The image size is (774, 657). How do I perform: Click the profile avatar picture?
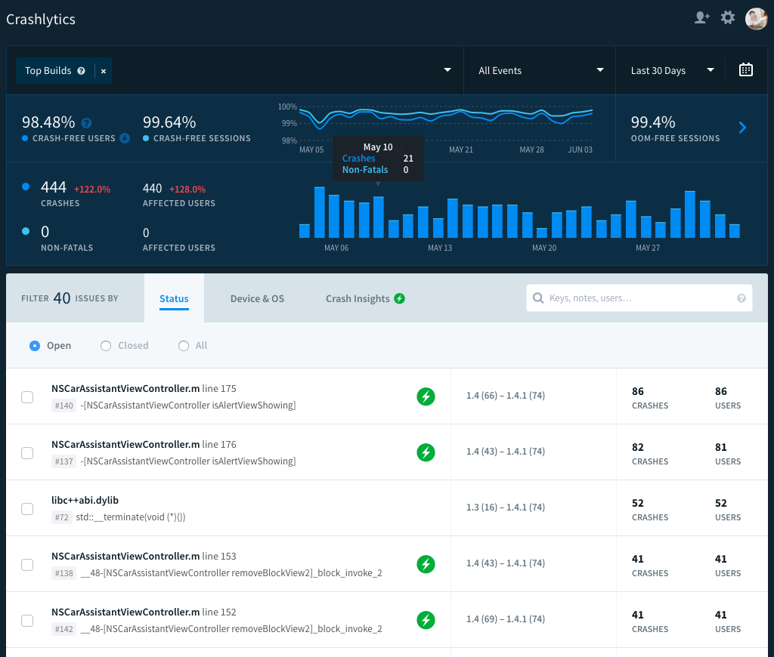pyautogui.click(x=756, y=19)
